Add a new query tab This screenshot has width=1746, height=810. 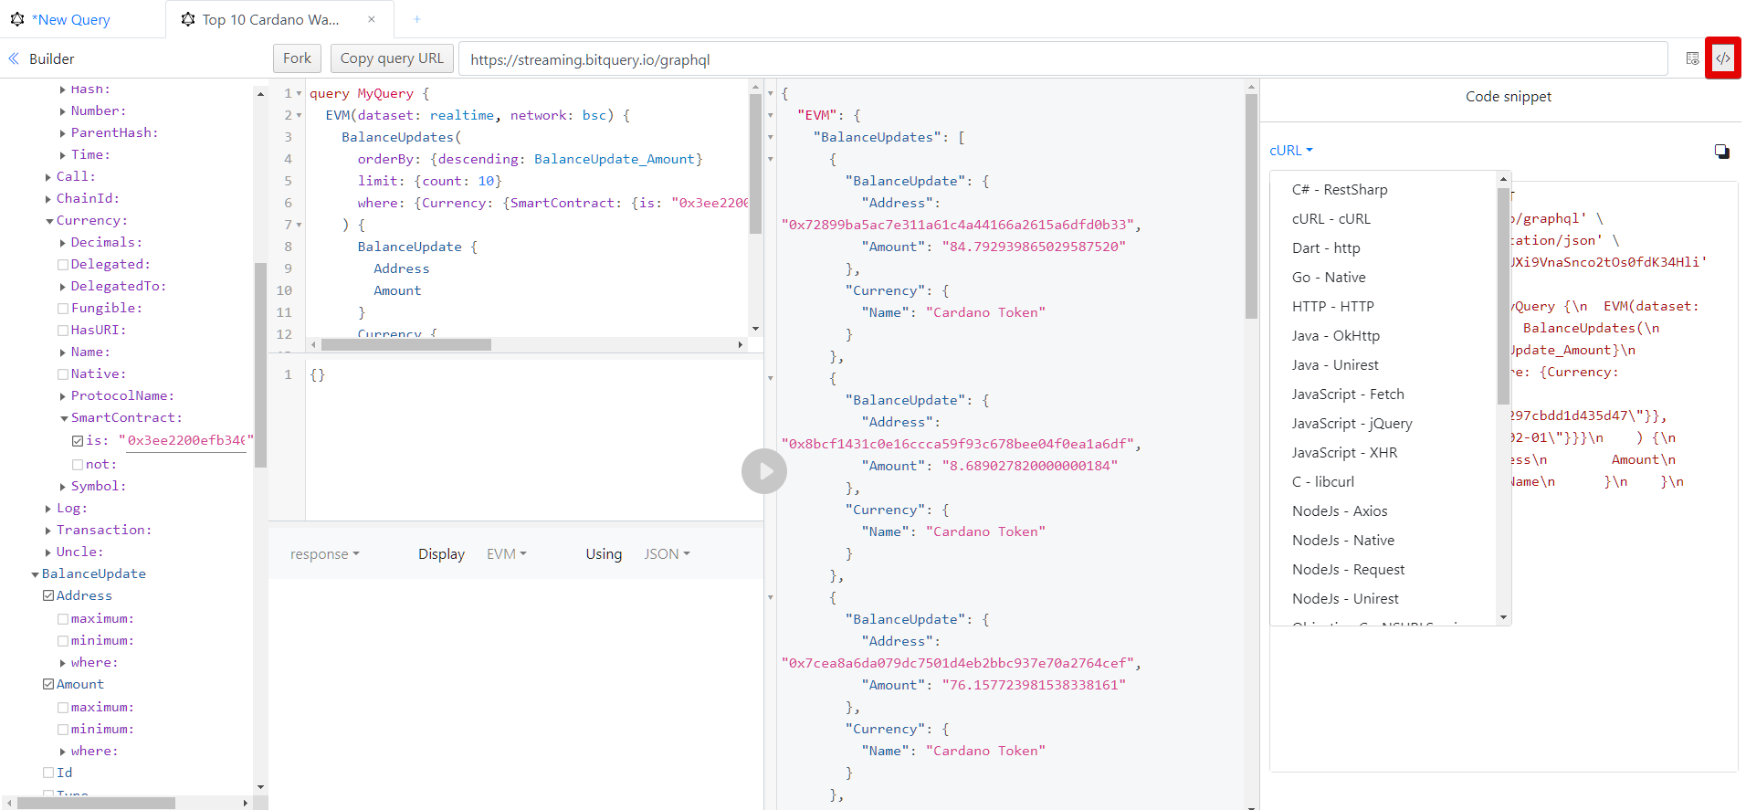(417, 19)
